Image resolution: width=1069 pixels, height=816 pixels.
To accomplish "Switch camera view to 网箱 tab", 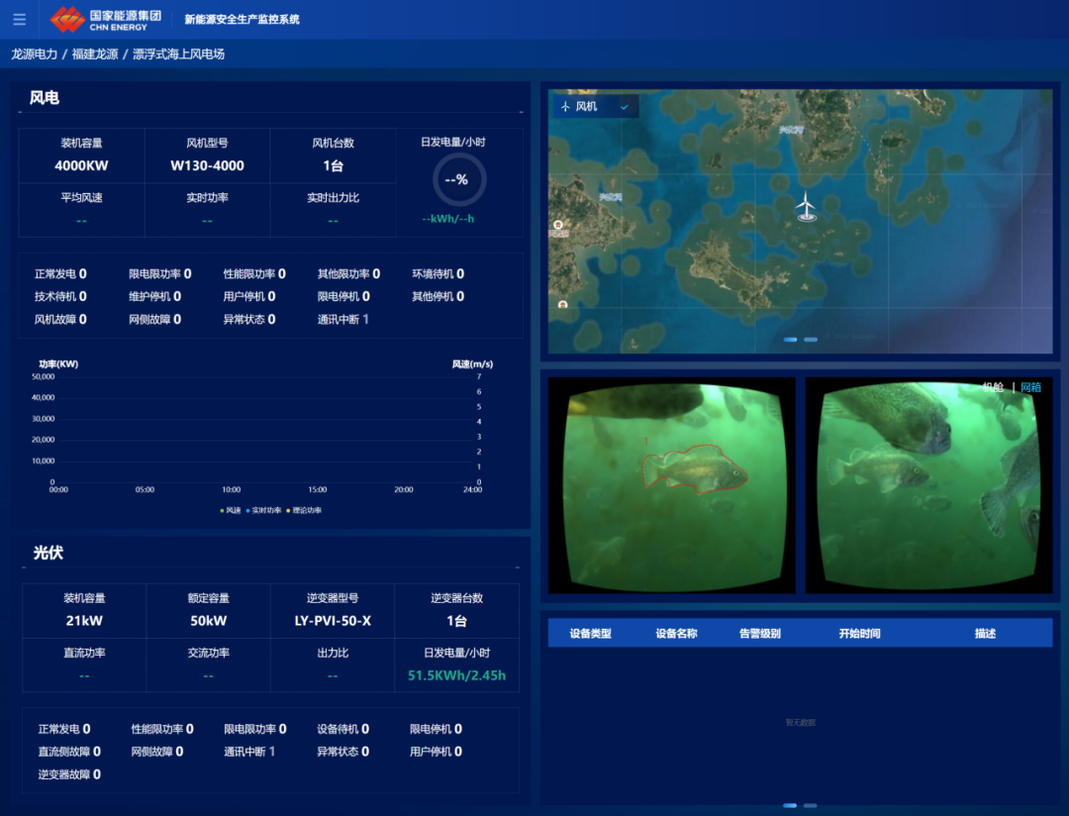I will 1030,387.
